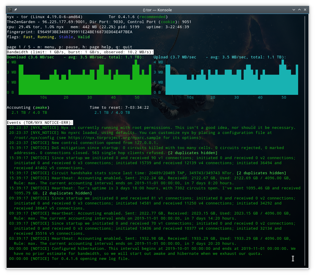Screen dimensions: 315x275
Task: Click the 'Running' flag
Action: point(46,37)
